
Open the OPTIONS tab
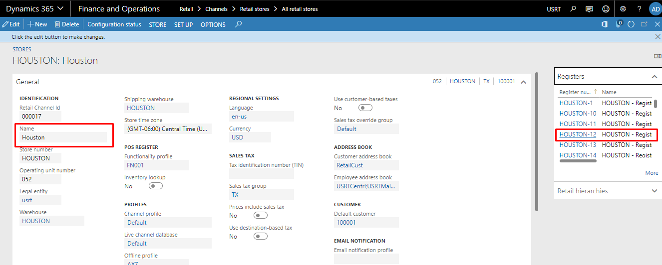click(213, 24)
